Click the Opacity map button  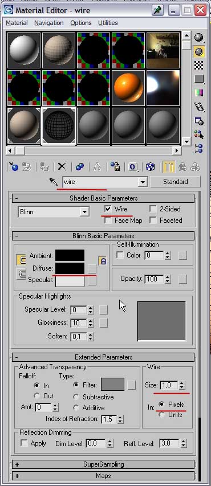click(183, 279)
